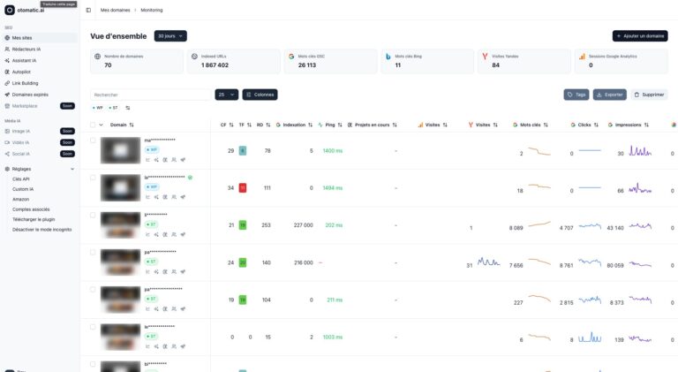Click the Exporter button

(x=609, y=95)
